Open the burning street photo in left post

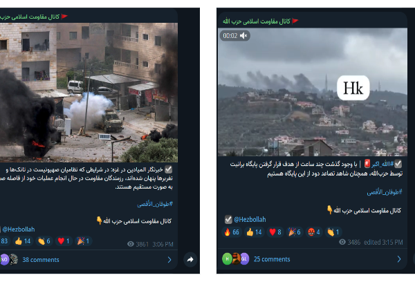(89, 93)
